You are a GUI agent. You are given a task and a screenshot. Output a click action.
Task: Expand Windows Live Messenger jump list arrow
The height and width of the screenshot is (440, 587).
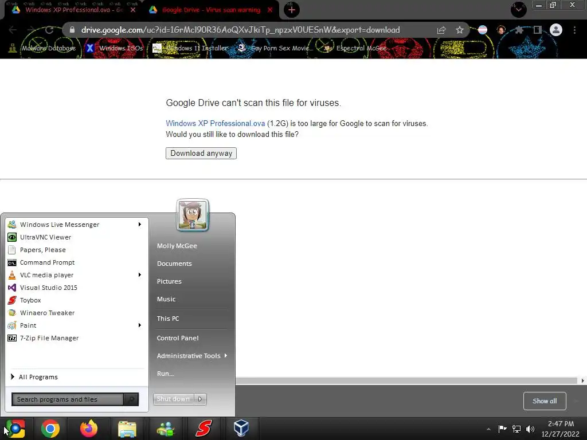click(x=140, y=225)
